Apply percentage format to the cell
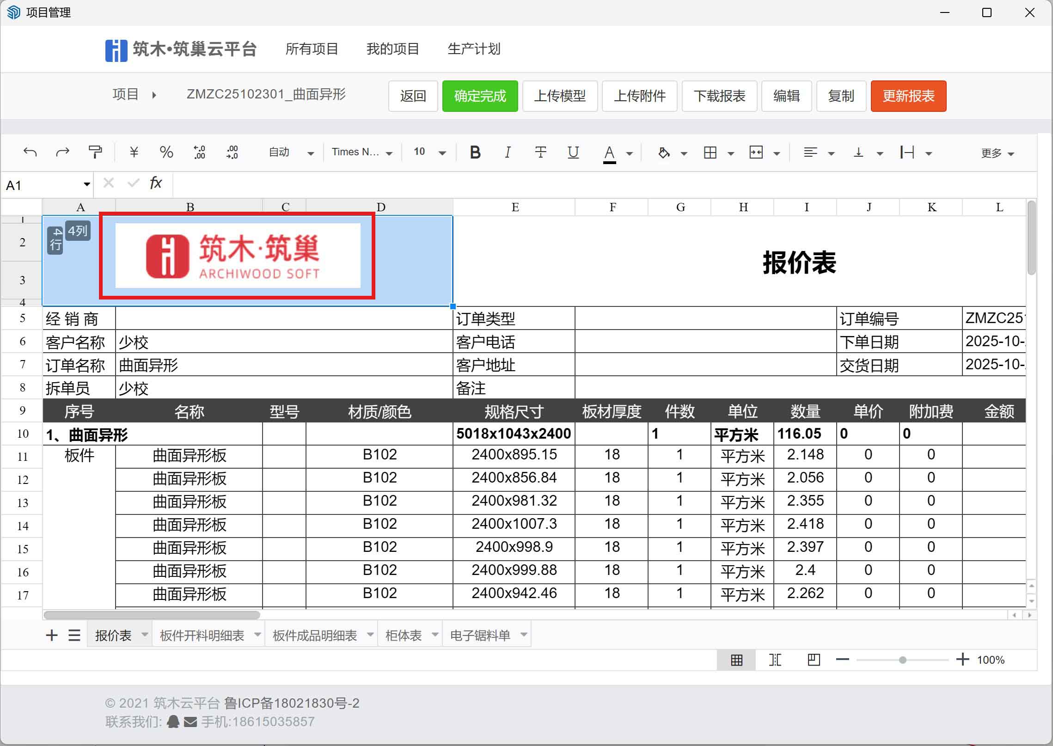 (x=166, y=152)
